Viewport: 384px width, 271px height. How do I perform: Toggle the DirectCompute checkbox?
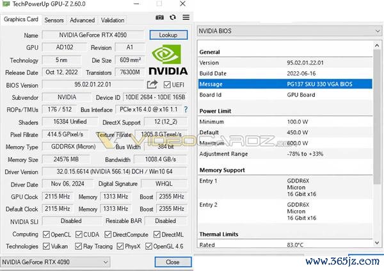(108, 234)
